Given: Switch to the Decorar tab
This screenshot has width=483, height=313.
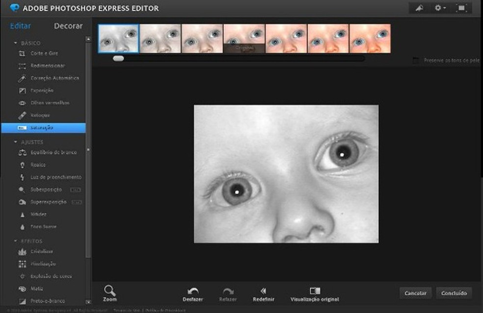Looking at the screenshot, I should [68, 26].
